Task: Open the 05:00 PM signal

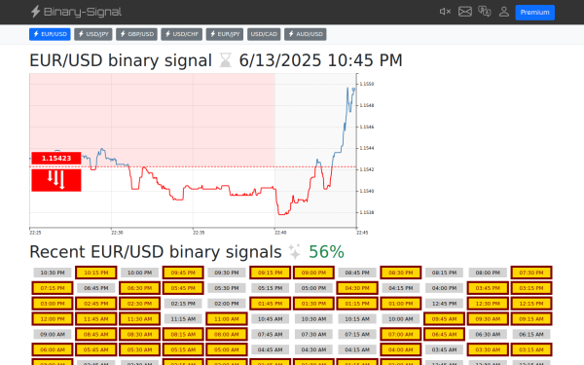Action: click(x=313, y=288)
